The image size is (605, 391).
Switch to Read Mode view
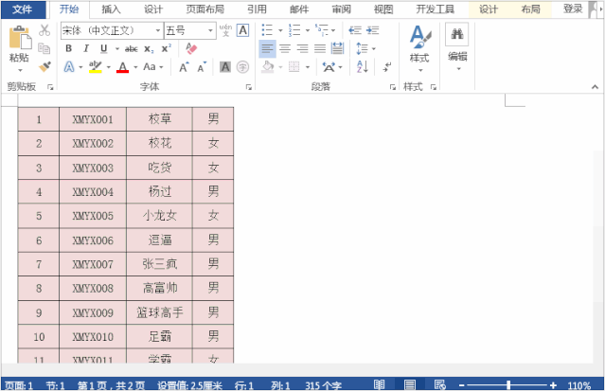coord(380,384)
